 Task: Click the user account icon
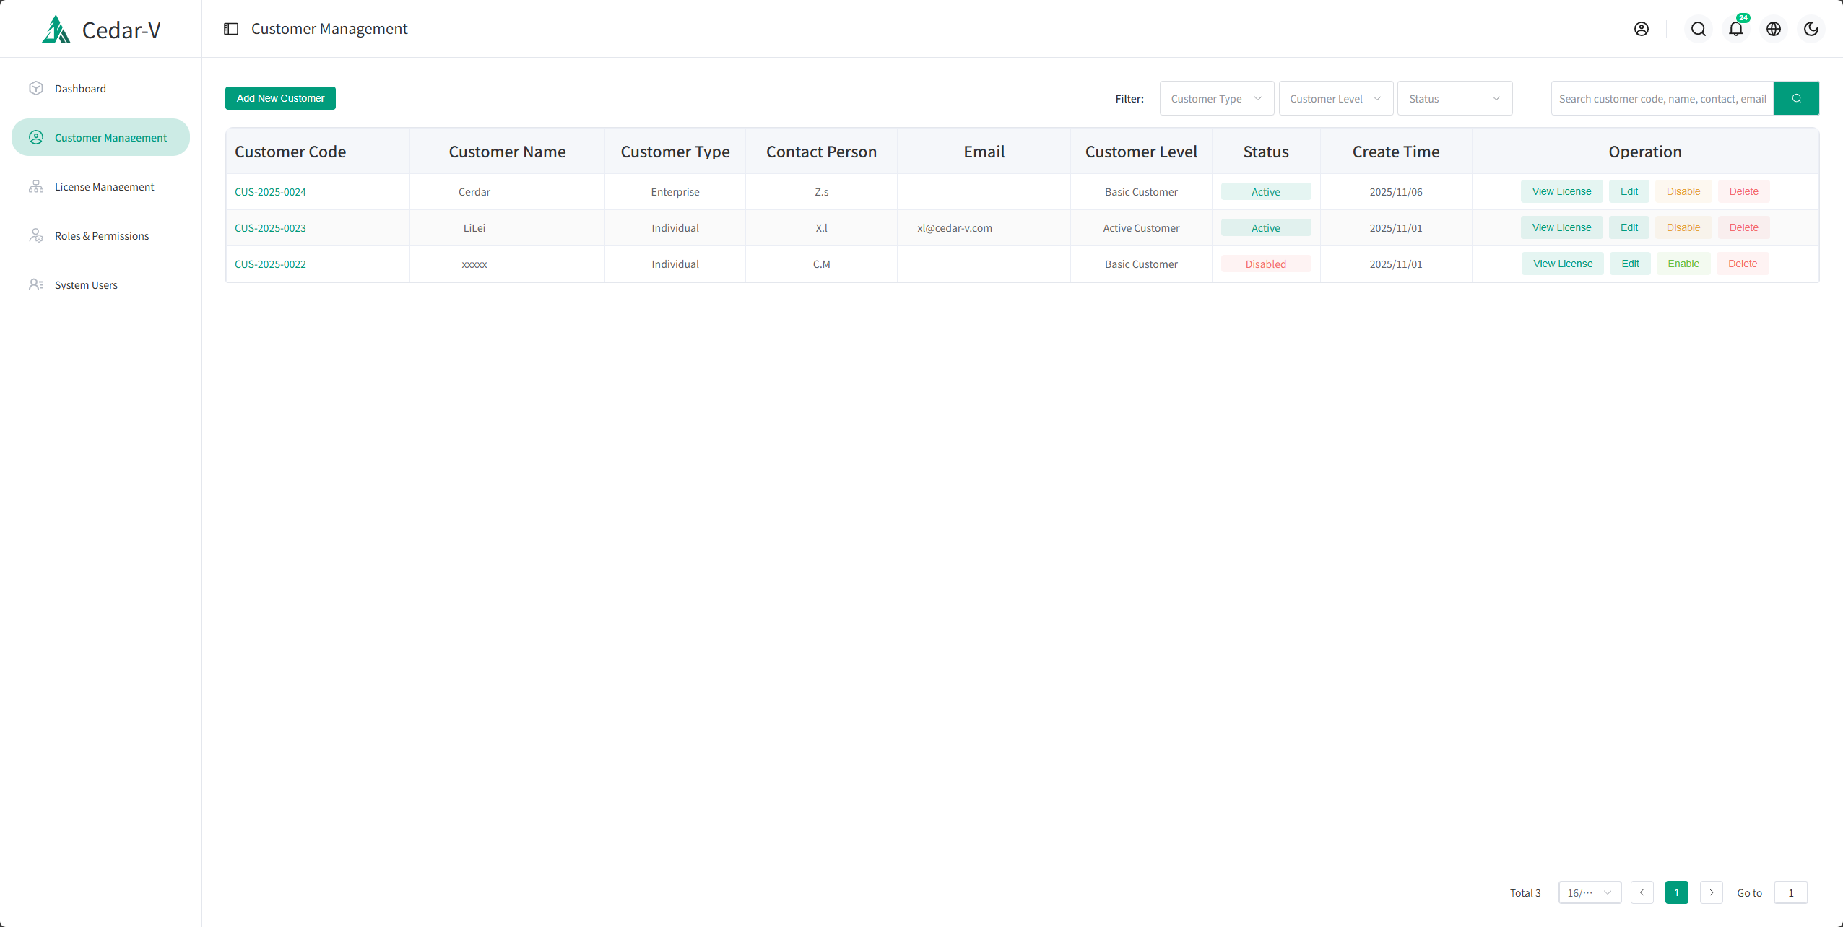(1642, 29)
